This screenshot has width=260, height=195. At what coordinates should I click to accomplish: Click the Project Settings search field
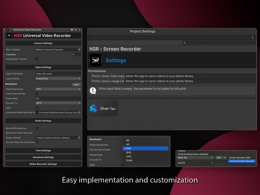coord(219,43)
